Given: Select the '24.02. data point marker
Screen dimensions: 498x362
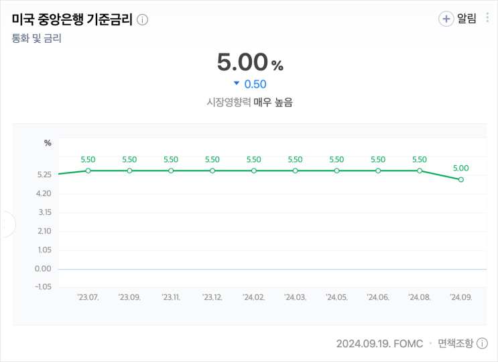Looking at the screenshot, I should tap(254, 171).
